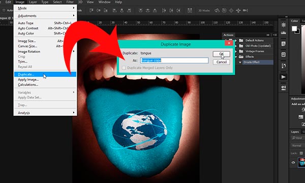Open the Actions panel menu icon

[274, 35]
